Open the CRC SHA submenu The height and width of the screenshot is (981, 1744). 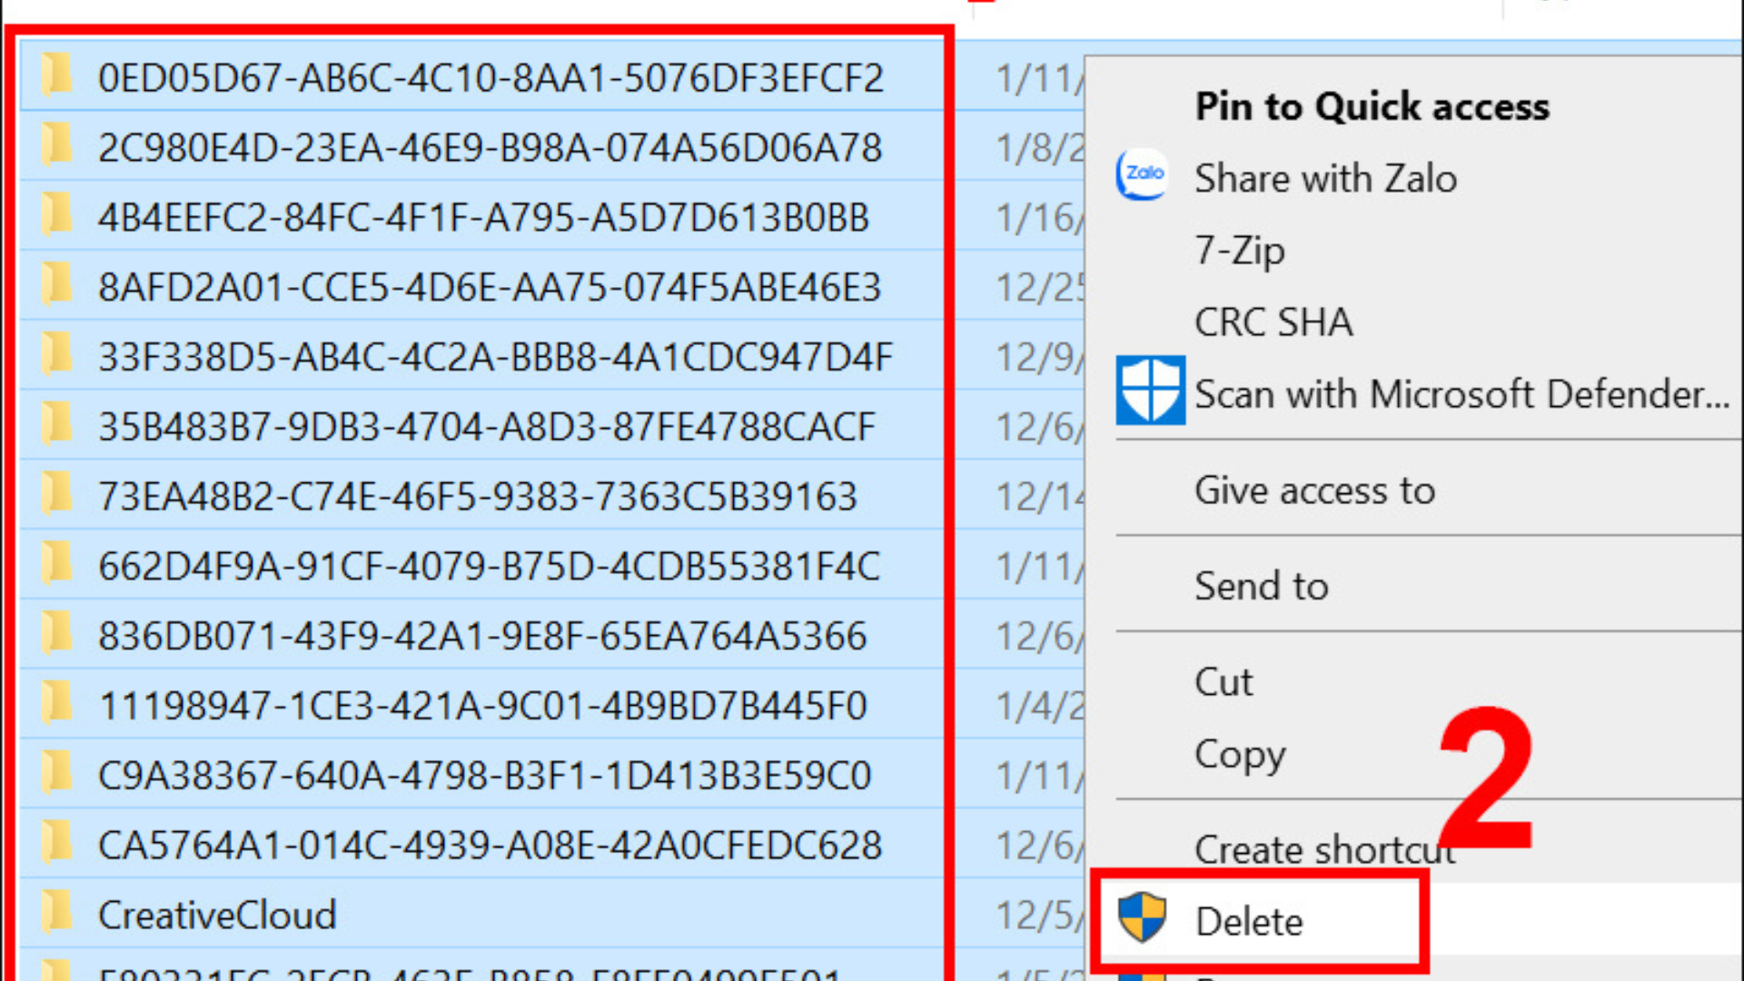(1273, 322)
